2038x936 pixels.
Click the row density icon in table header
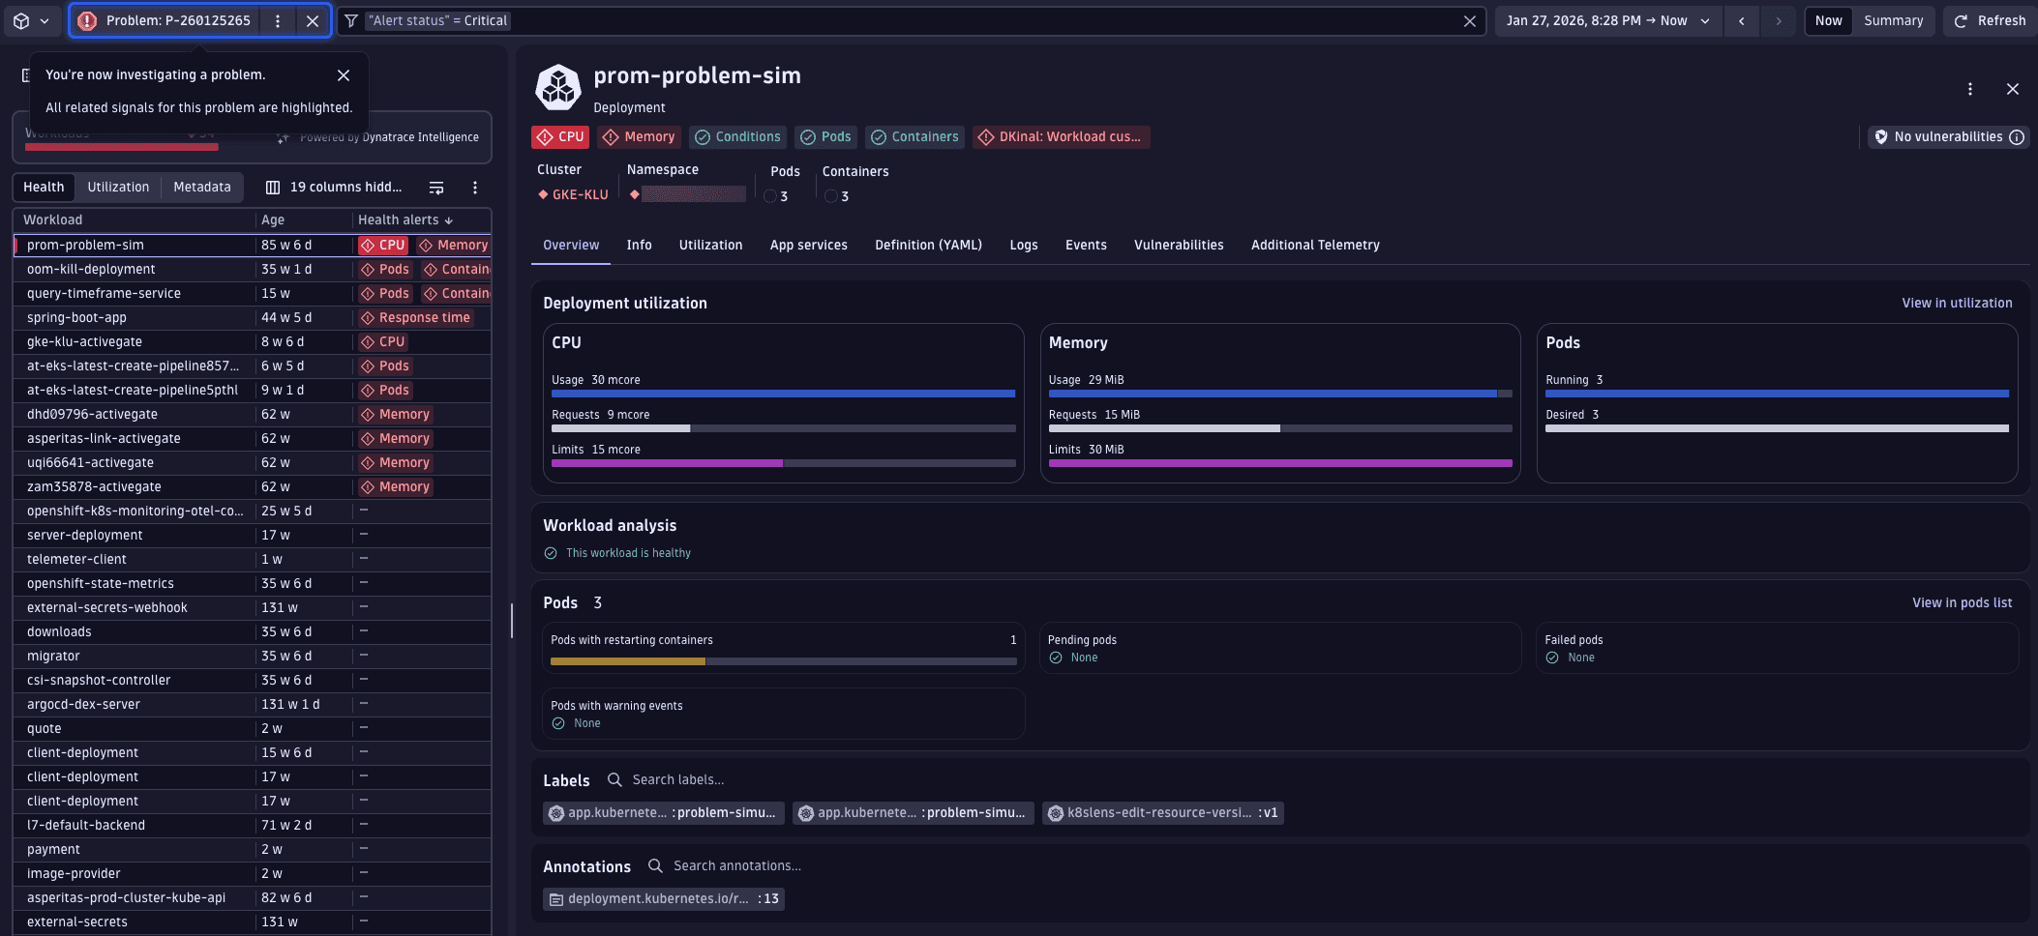[435, 187]
